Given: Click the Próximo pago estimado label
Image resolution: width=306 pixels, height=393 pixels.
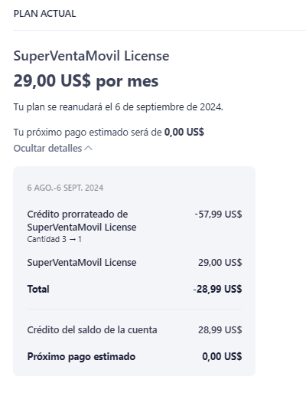Looking at the screenshot, I should [x=81, y=357].
